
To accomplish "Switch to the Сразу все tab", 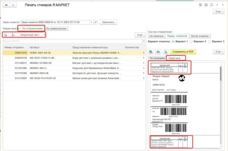I will (x=176, y=58).
